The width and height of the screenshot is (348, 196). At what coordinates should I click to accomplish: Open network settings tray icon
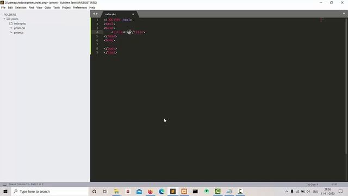[x=297, y=191]
